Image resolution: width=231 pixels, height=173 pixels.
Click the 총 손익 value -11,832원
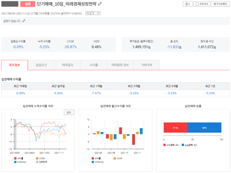pyautogui.click(x=174, y=47)
